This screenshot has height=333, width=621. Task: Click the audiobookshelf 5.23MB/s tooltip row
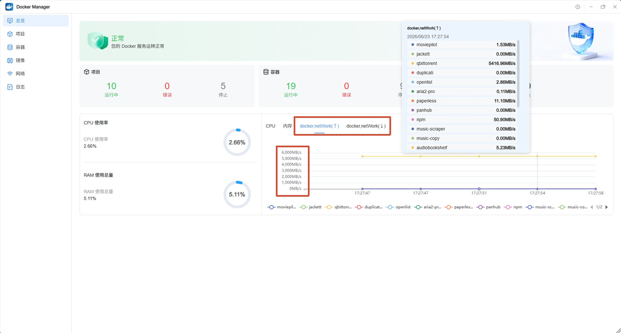[462, 147]
